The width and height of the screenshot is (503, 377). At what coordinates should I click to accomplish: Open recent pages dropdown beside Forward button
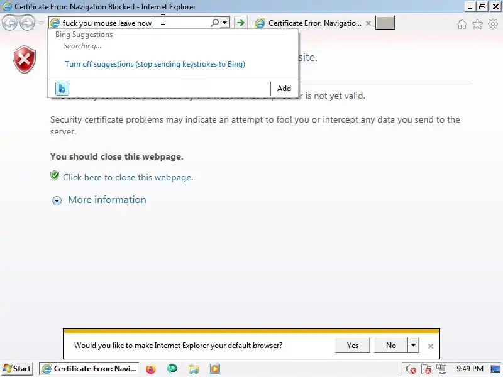coord(41,23)
